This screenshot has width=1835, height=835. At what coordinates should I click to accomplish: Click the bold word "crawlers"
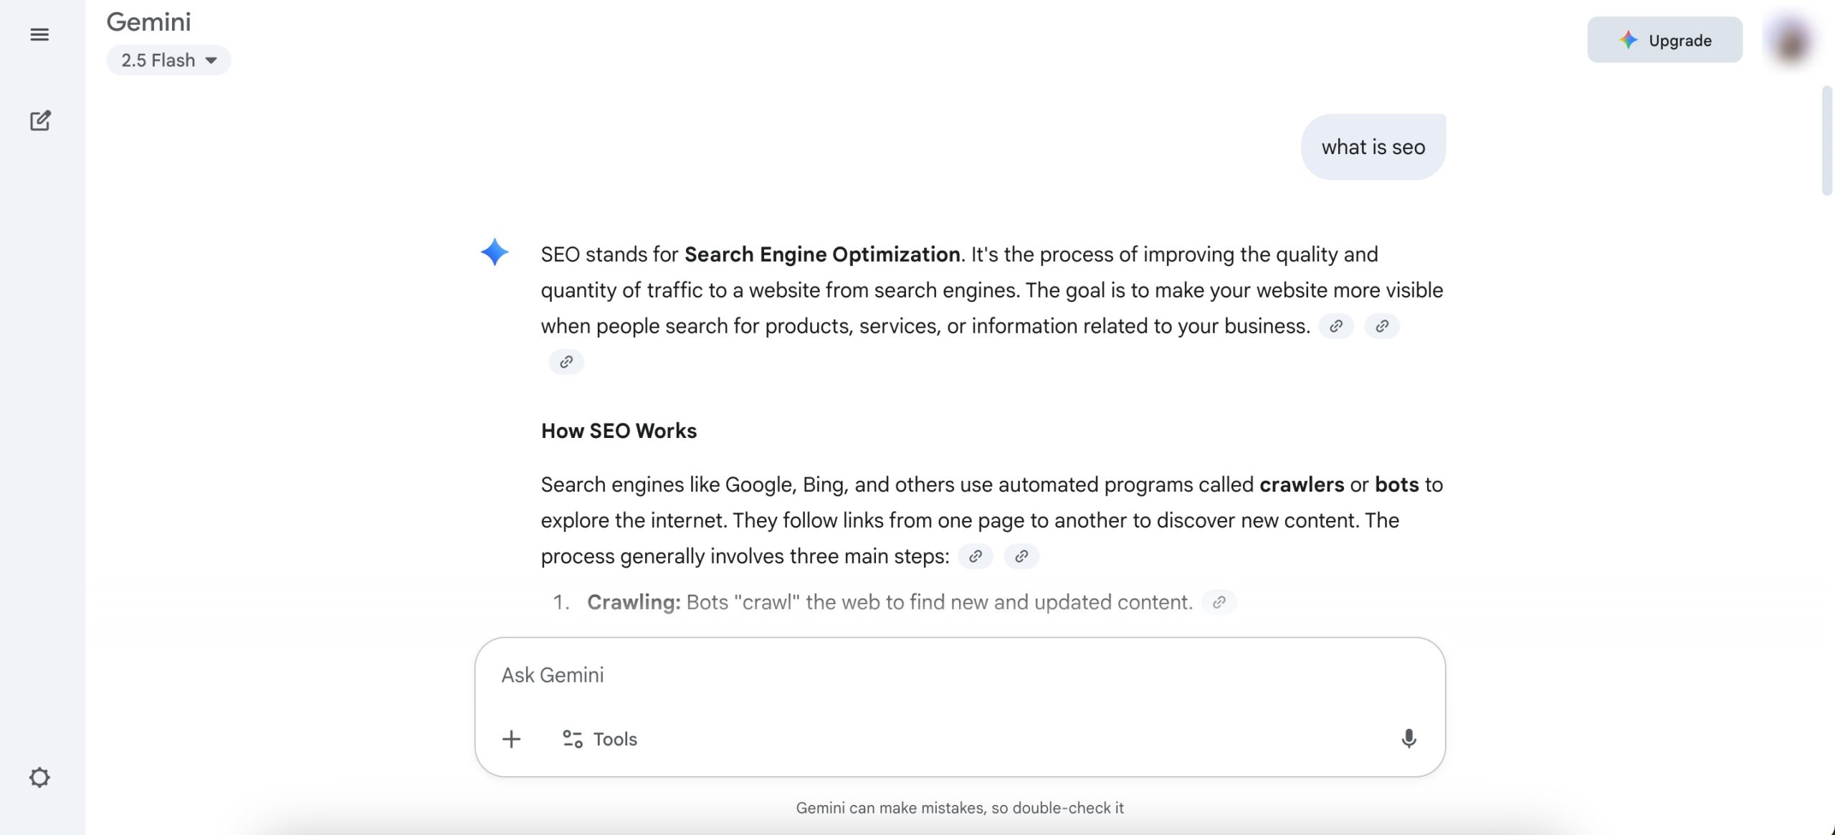[1302, 485]
